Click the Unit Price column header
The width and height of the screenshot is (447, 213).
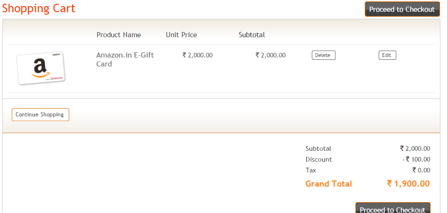coord(181,35)
